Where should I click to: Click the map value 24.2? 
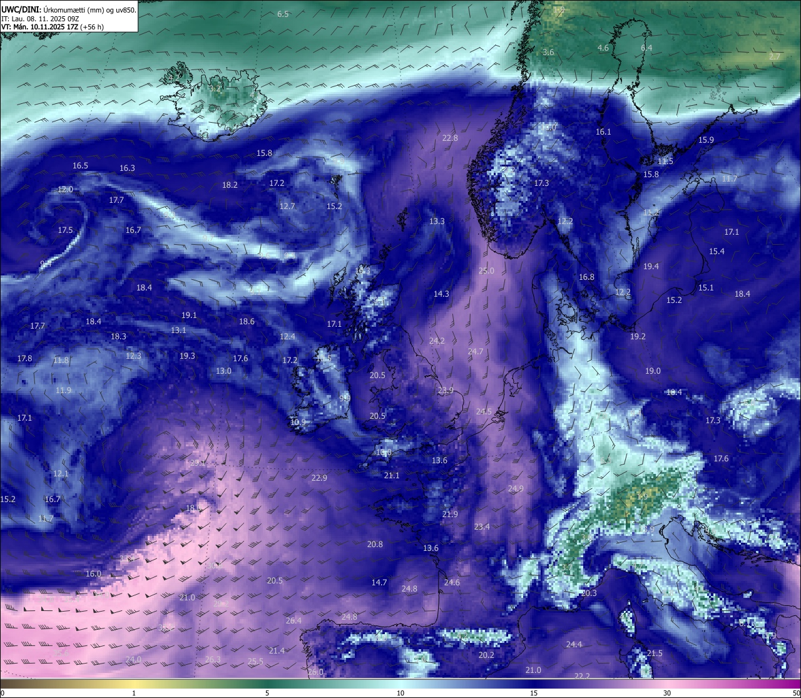tap(437, 341)
